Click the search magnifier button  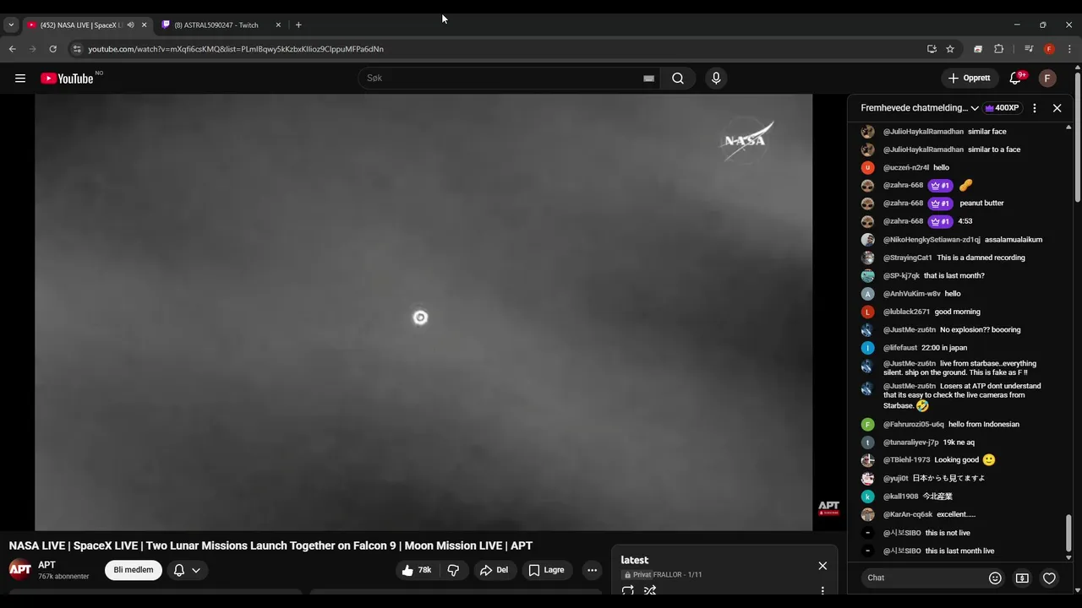(x=678, y=79)
